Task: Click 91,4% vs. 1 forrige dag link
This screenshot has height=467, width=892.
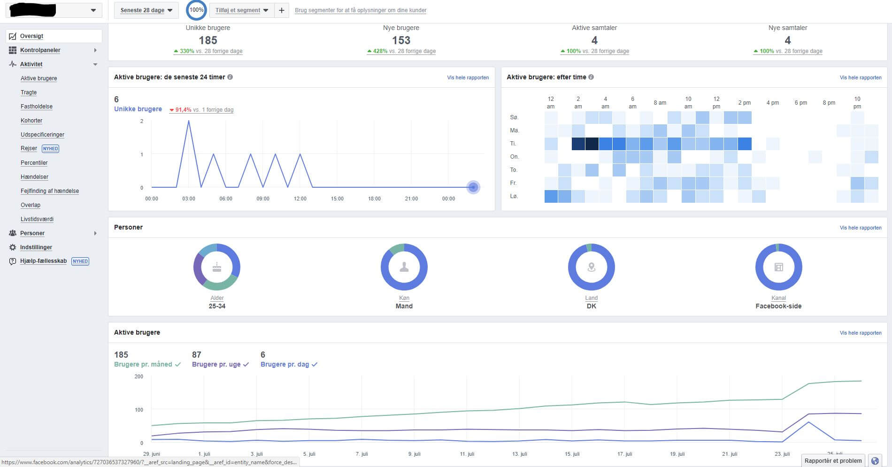Action: 201,110
